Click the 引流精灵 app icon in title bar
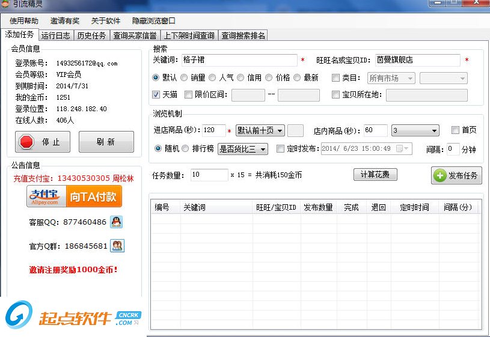This screenshot has width=490, height=337. click(x=6, y=4)
